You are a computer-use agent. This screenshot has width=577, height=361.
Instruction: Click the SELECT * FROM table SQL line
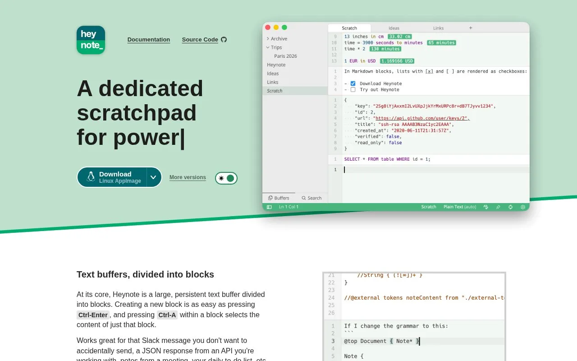pyautogui.click(x=387, y=159)
